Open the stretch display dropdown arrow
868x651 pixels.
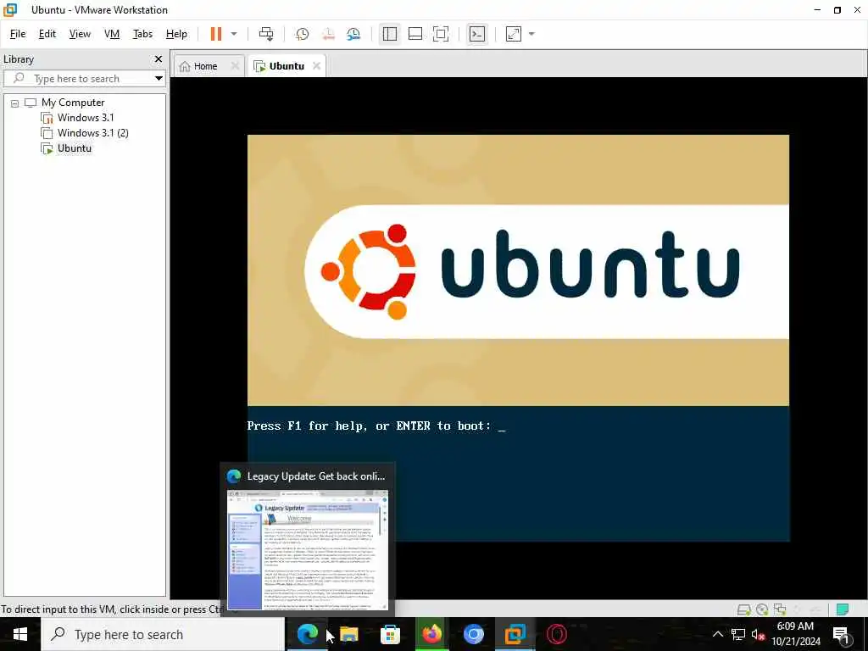coord(532,34)
